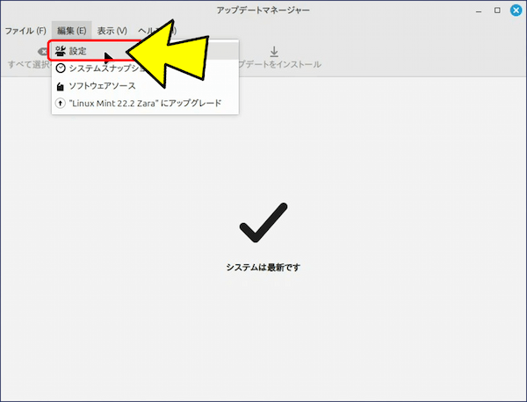Open ソフトウェアソース from the menu
Viewport: 527px width, 402px height.
pyautogui.click(x=102, y=86)
